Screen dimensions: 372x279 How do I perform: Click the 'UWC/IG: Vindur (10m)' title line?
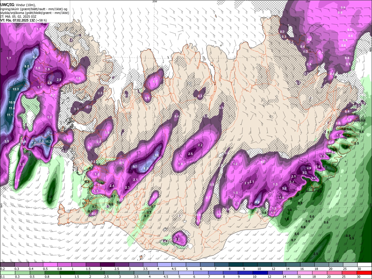click(18, 5)
